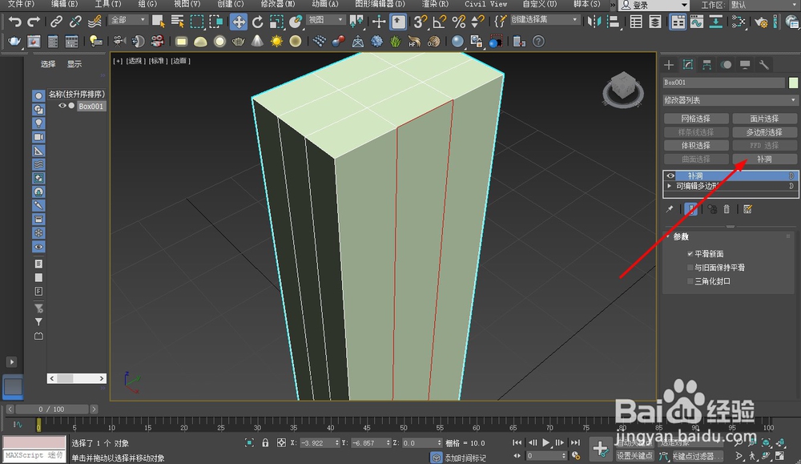Switch to the Modify panel tab

688,65
